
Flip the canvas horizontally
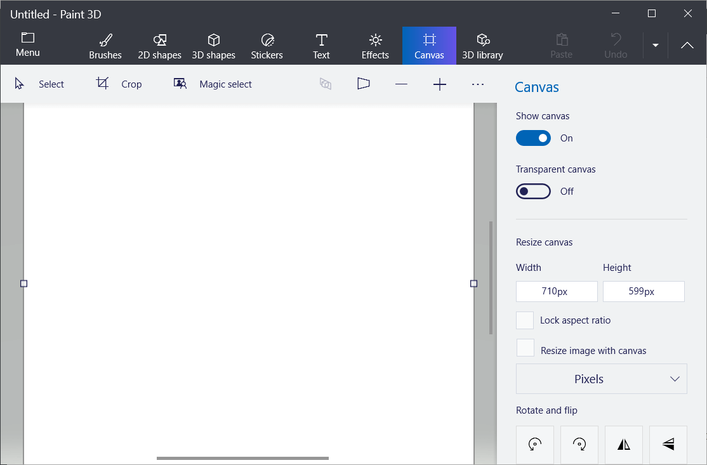pos(624,445)
